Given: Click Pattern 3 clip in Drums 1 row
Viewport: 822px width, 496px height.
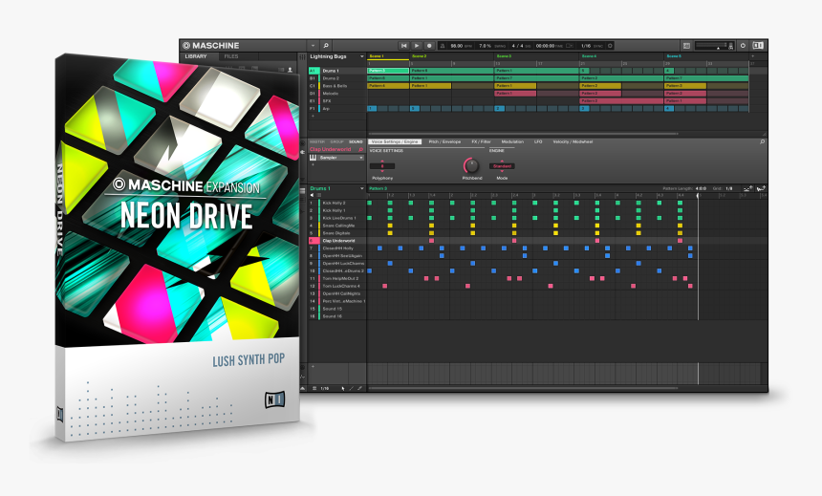Looking at the screenshot, I should coord(388,71).
